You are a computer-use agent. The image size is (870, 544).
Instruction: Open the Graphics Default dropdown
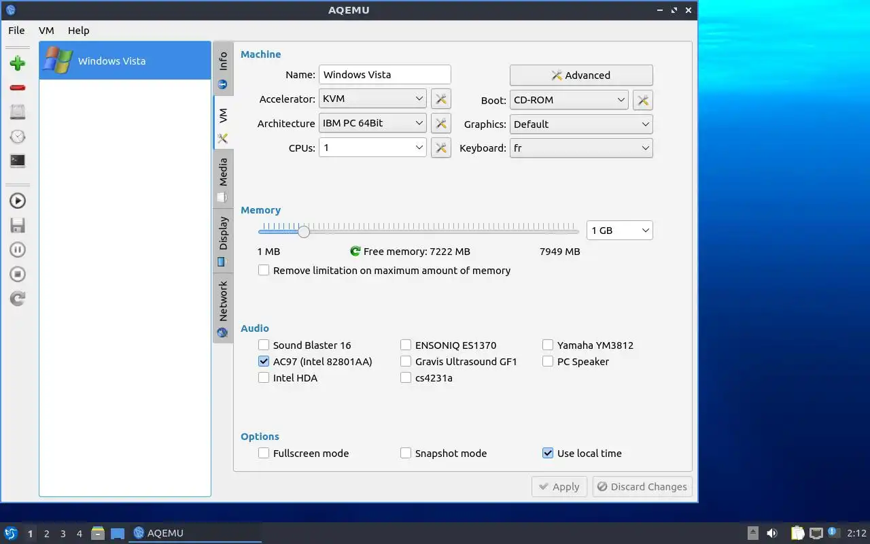[x=581, y=124]
